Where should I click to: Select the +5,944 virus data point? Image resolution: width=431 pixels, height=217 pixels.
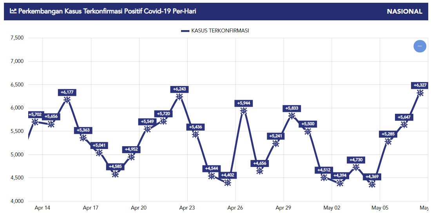coord(244,111)
